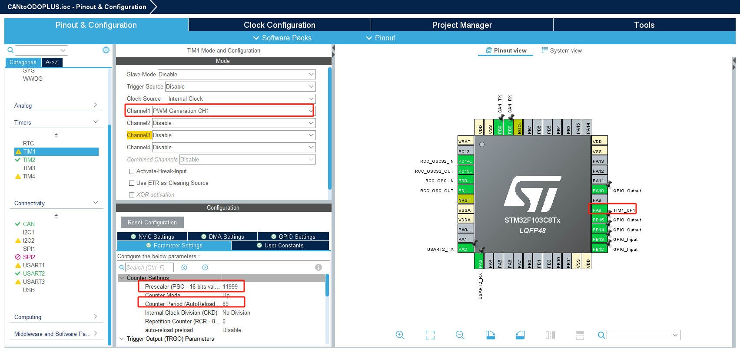Open the Pinout menu
The image size is (740, 352).
tap(381, 38)
